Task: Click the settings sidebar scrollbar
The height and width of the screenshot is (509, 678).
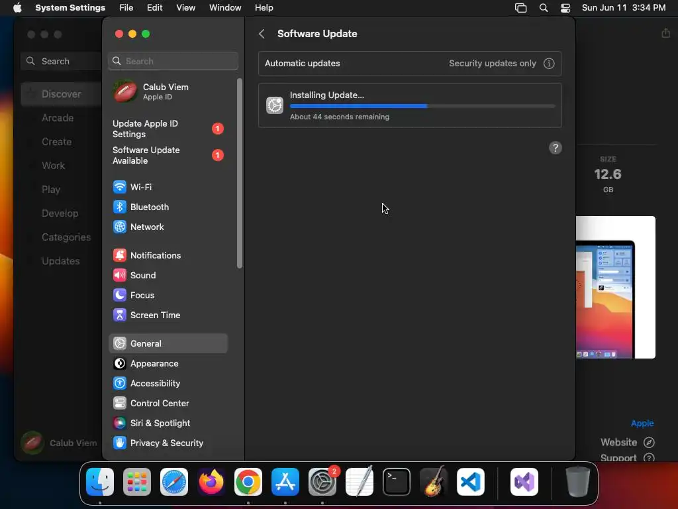Action: (240, 173)
